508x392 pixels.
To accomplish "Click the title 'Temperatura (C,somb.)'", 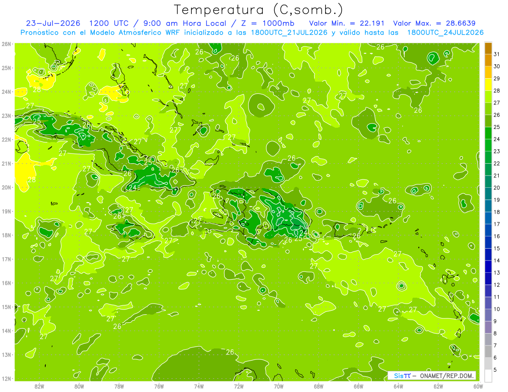I will (259, 10).
